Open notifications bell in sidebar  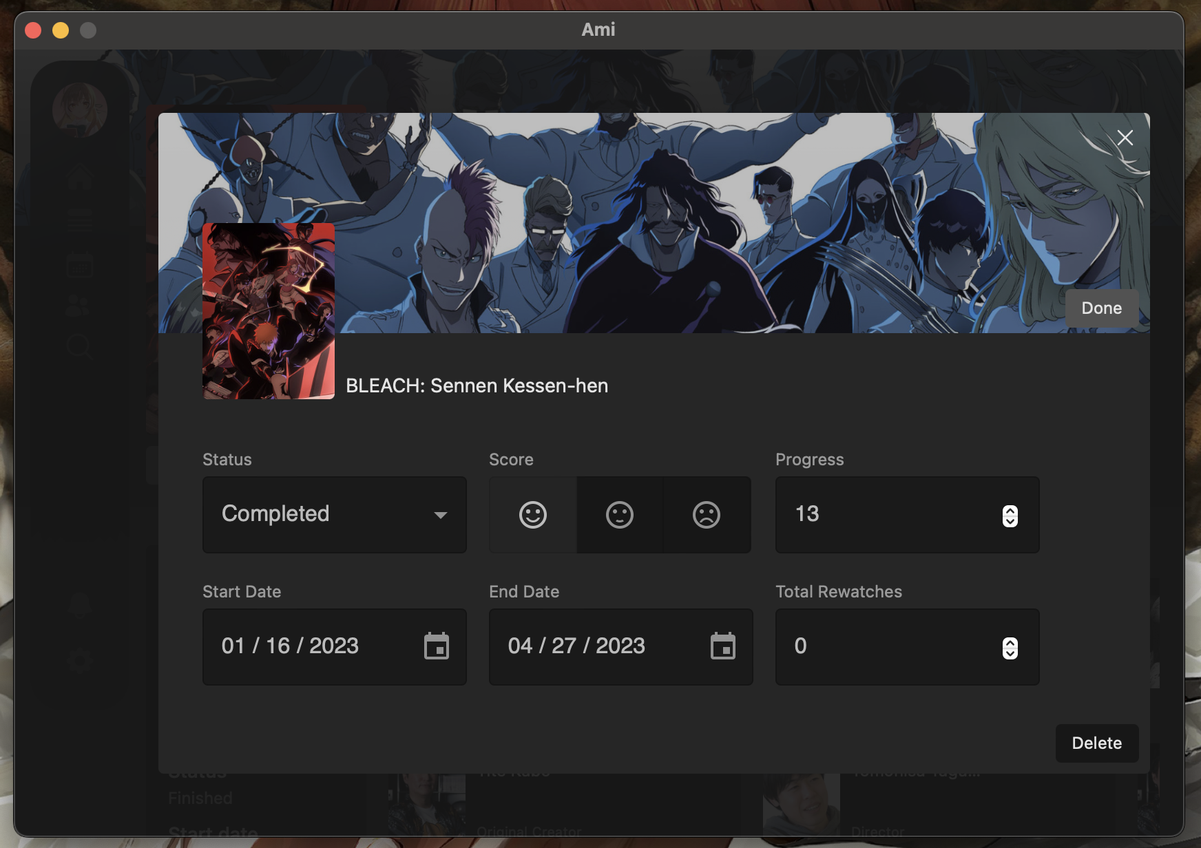[x=79, y=605]
